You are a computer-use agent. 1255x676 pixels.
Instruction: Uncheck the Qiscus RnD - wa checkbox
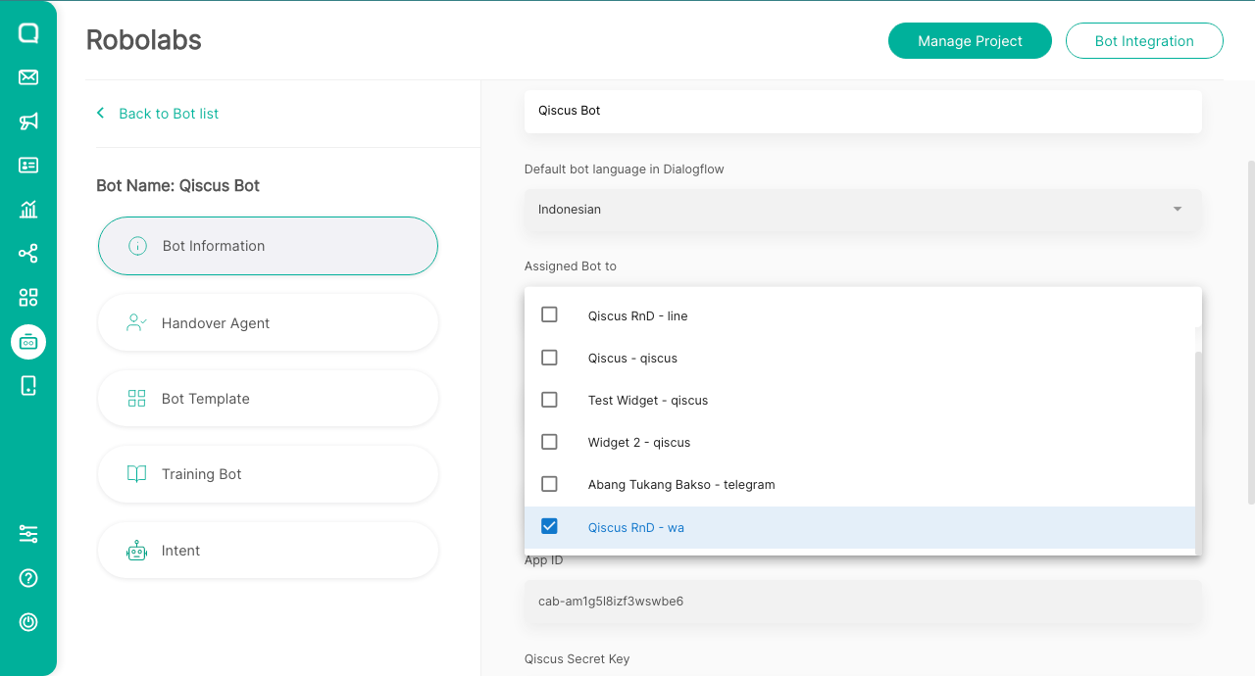click(x=549, y=527)
